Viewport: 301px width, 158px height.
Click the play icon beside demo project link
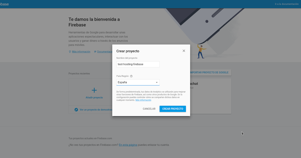pyautogui.click(x=76, y=110)
